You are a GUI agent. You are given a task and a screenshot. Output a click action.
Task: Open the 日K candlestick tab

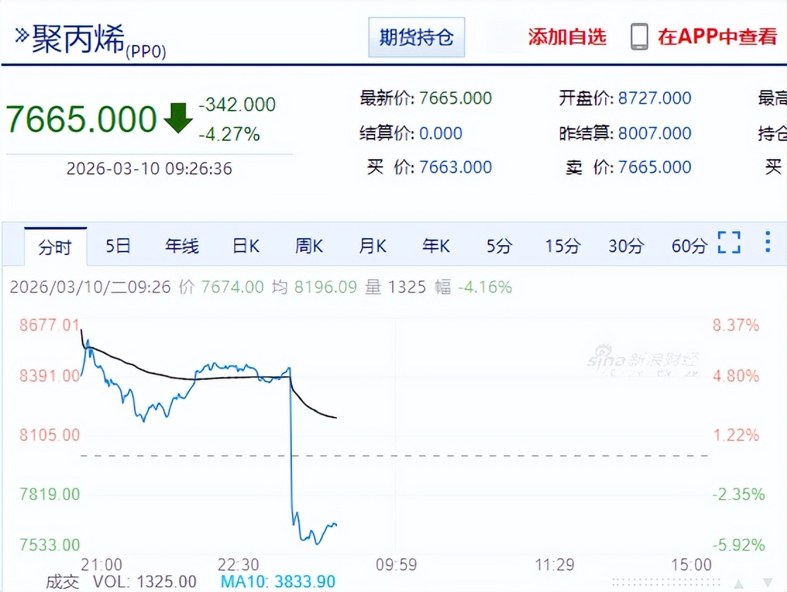tap(246, 246)
